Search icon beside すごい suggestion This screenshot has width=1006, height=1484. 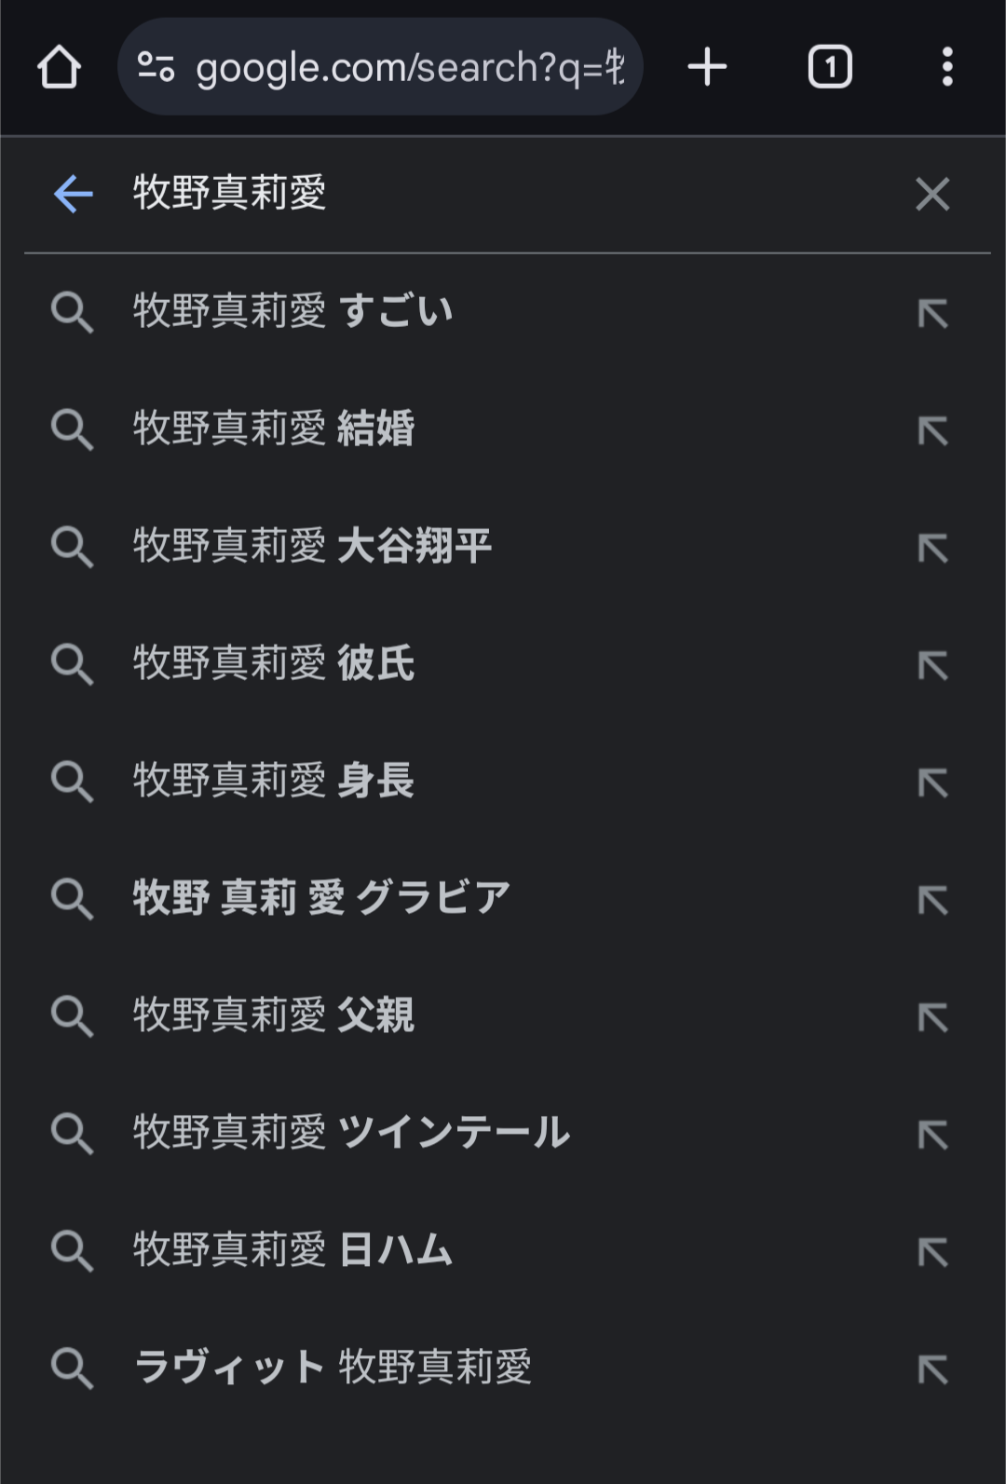point(72,311)
